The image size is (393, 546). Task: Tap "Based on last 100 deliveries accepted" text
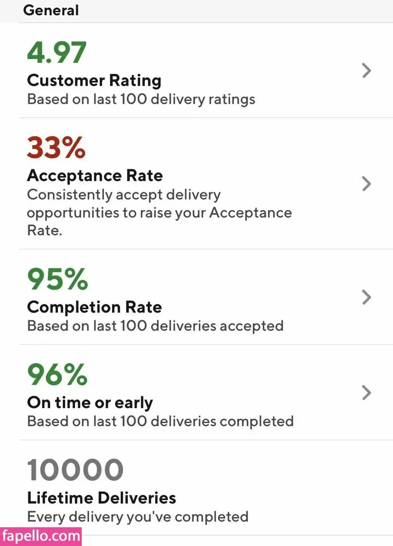pos(155,326)
